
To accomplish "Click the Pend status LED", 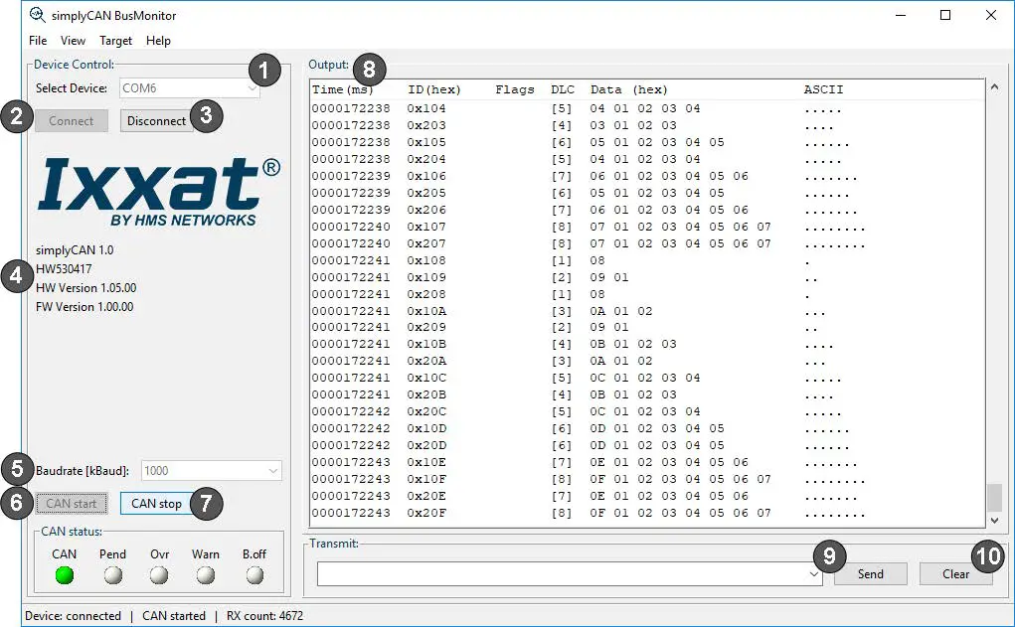I will pyautogui.click(x=112, y=574).
